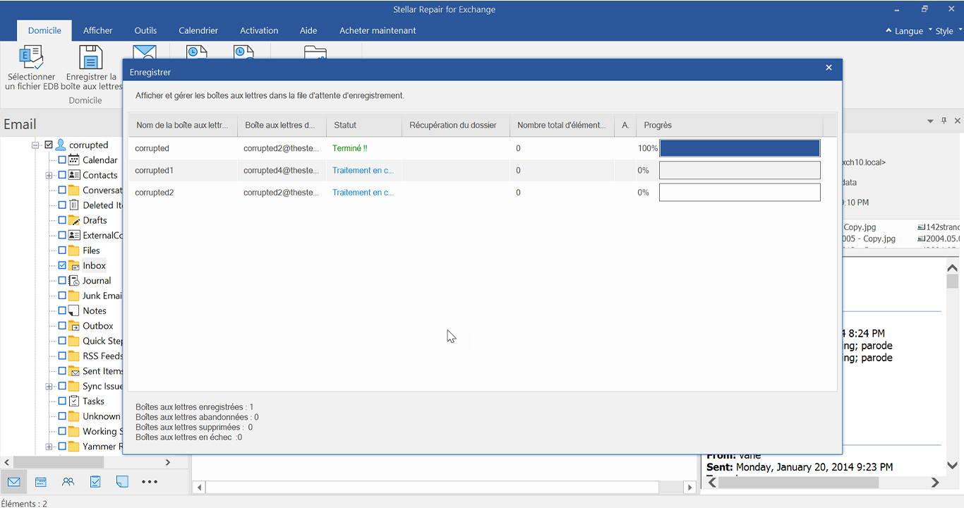
Task: Check the Calendar folder checkbox
Action: coord(62,159)
